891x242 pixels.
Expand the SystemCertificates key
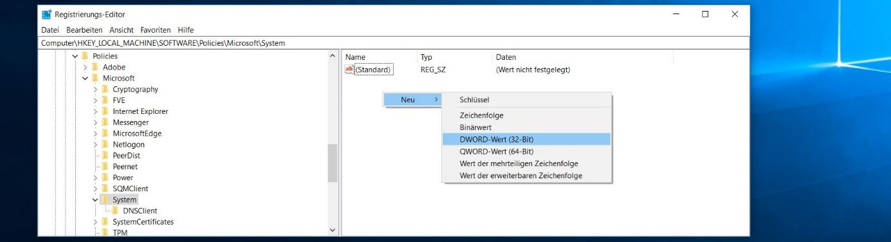(95, 222)
